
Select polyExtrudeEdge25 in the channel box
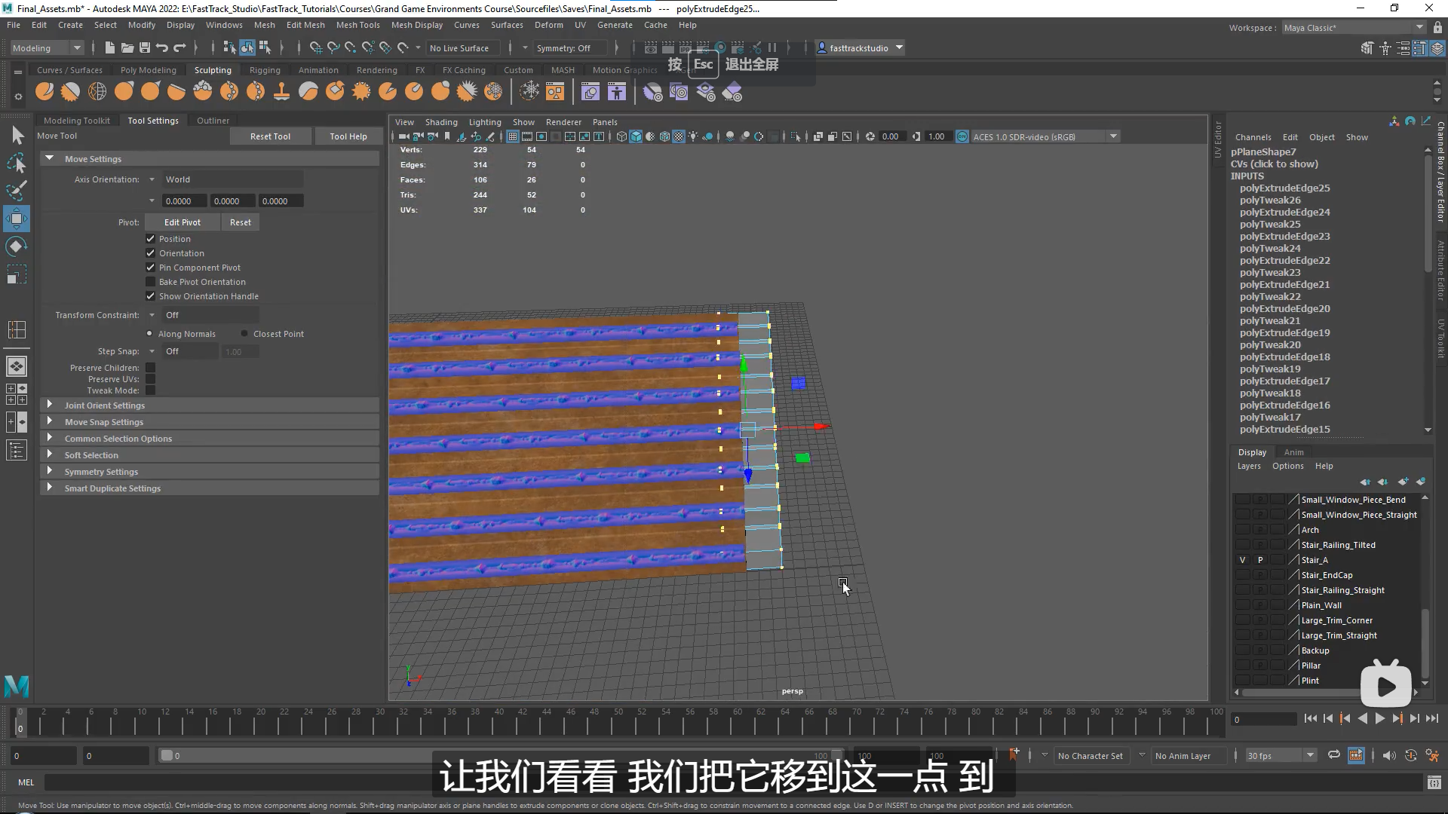point(1284,188)
